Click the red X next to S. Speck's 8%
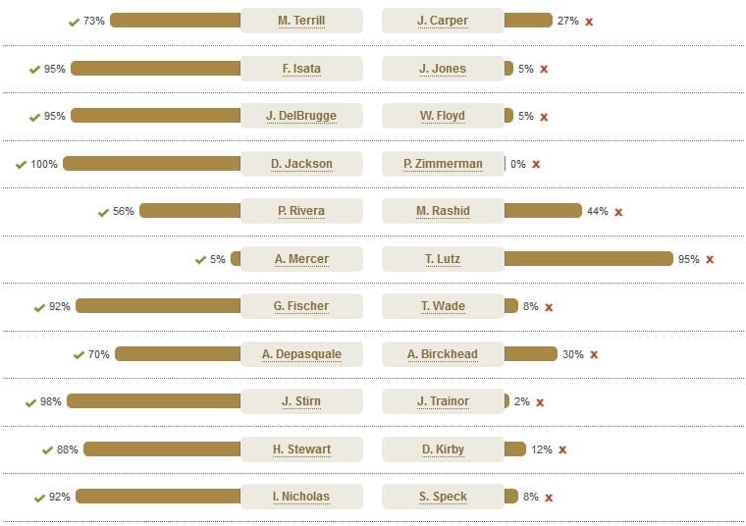 [x=549, y=498]
